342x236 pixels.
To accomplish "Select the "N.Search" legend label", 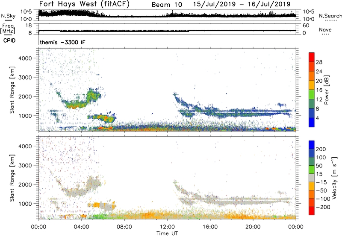I will pyautogui.click(x=330, y=16).
